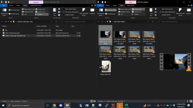Click the Search Virb Test Videos field

[174, 22]
